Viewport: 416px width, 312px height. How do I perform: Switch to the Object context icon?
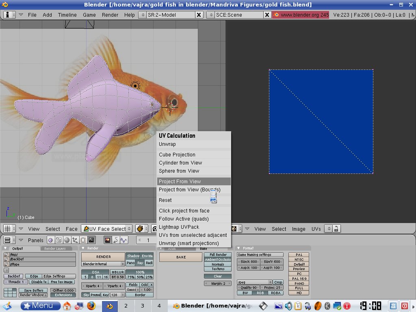[75, 240]
